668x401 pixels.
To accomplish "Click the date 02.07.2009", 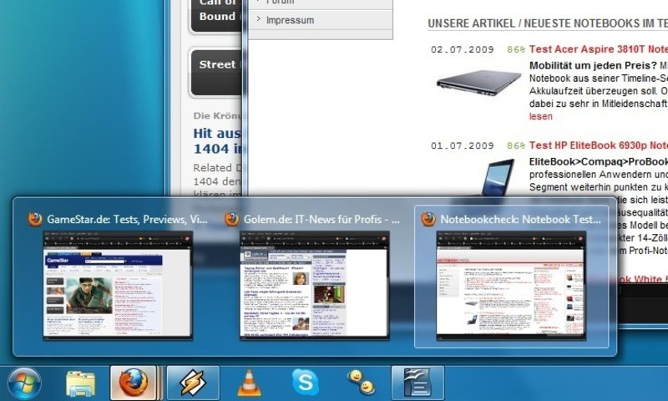I will click(x=462, y=49).
